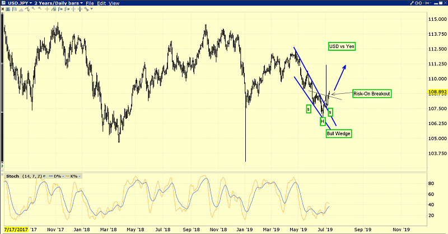Screen dimensions: 448x234
Task: Click the blue upward arrow annotation
Action: (x=340, y=78)
